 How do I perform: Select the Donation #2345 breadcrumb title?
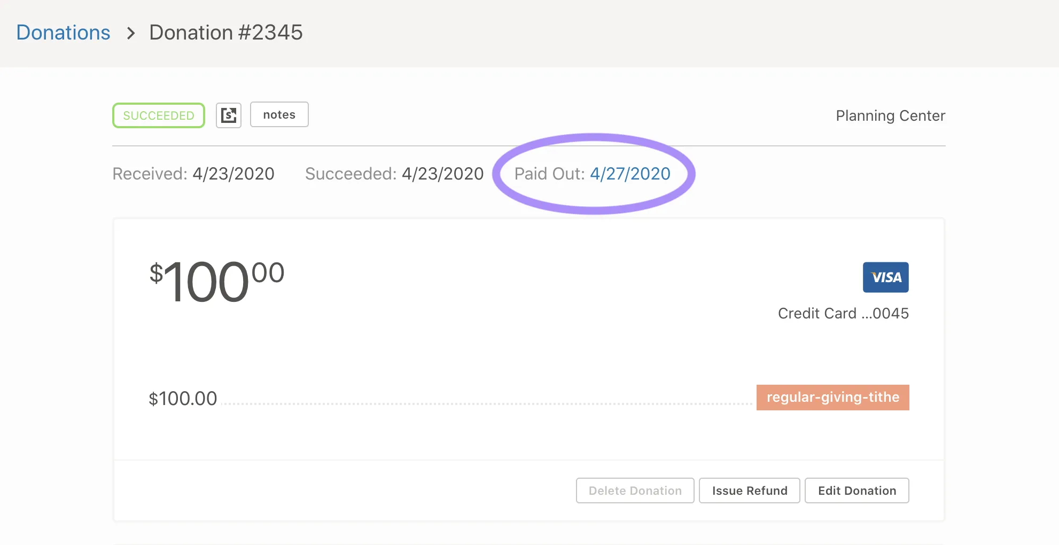pos(226,32)
